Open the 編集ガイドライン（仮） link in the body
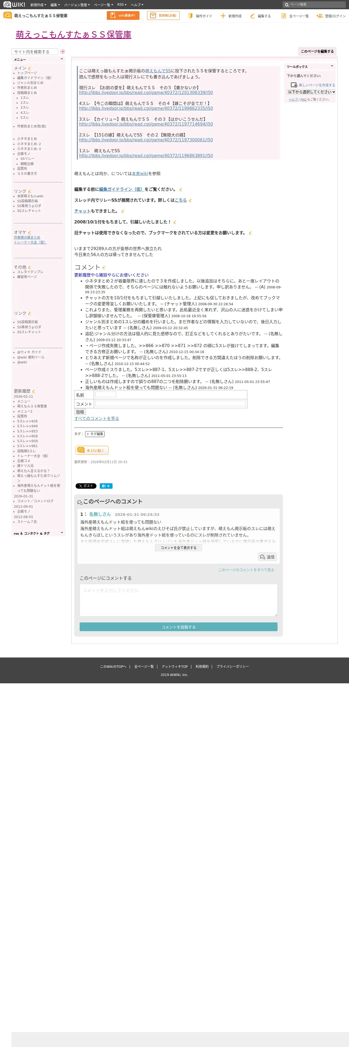 tap(121, 189)
